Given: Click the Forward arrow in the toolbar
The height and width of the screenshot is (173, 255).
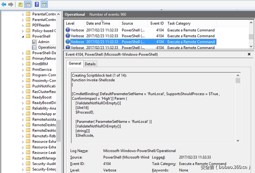Looking at the screenshot, I should pos(11,4).
